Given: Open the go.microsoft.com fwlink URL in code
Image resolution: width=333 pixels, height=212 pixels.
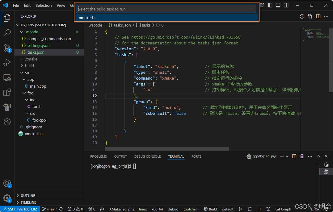Looking at the screenshot, I should point(186,37).
